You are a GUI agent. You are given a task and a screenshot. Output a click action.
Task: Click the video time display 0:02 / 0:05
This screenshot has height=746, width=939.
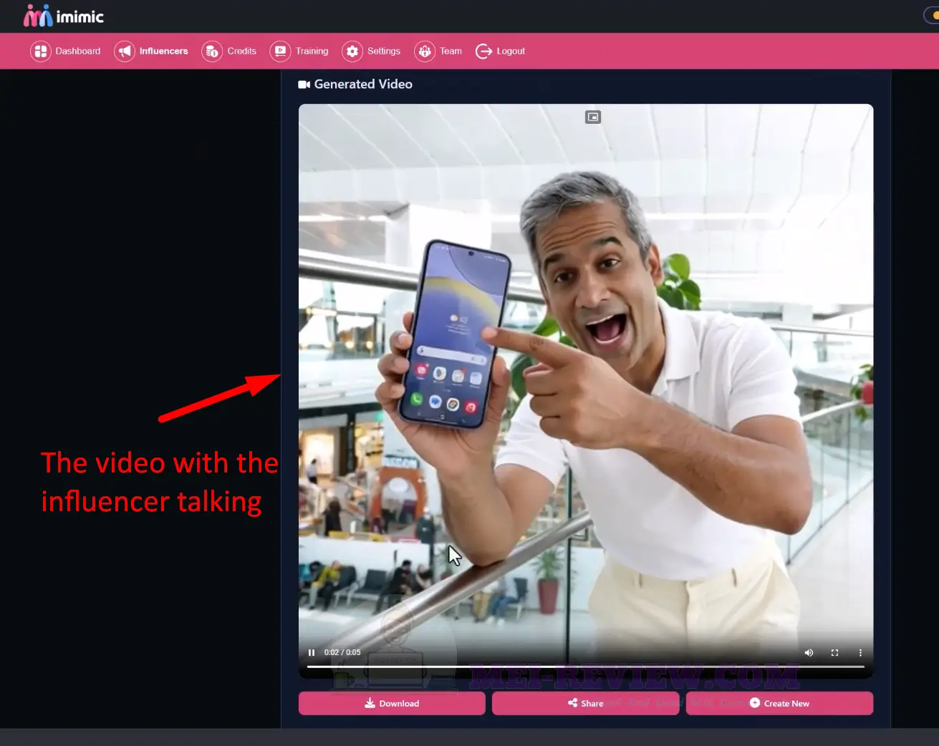pos(342,652)
